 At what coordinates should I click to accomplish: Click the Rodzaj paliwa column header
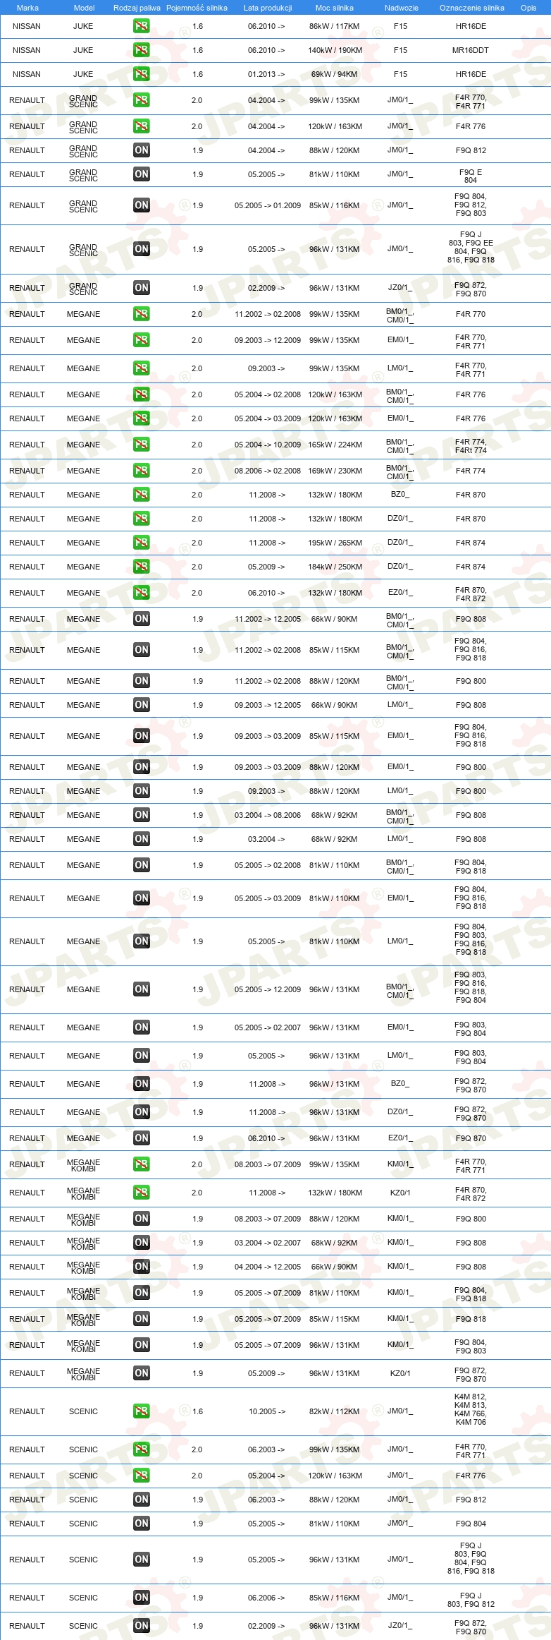137,8
